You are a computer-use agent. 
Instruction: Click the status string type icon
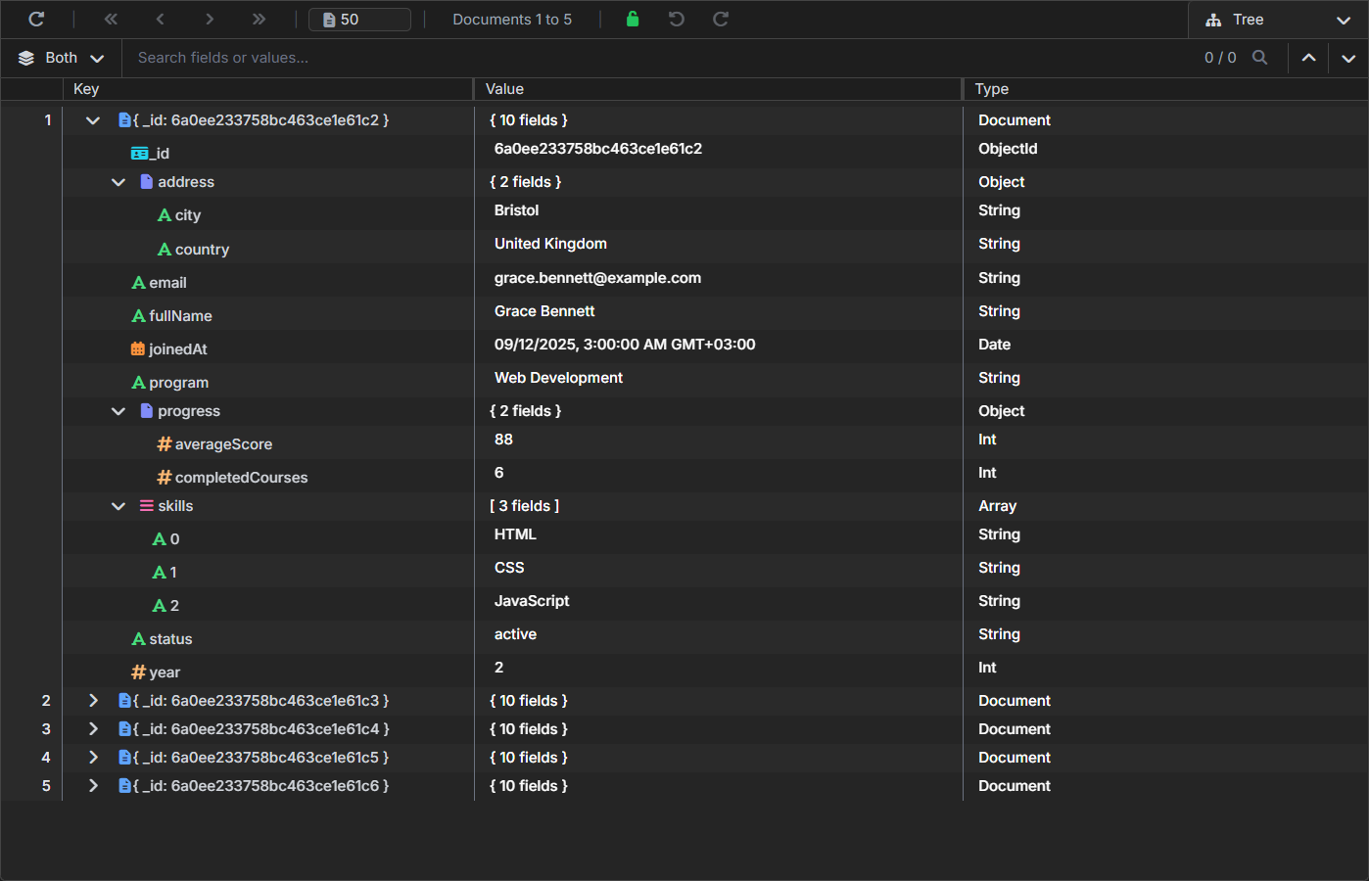pyautogui.click(x=139, y=639)
